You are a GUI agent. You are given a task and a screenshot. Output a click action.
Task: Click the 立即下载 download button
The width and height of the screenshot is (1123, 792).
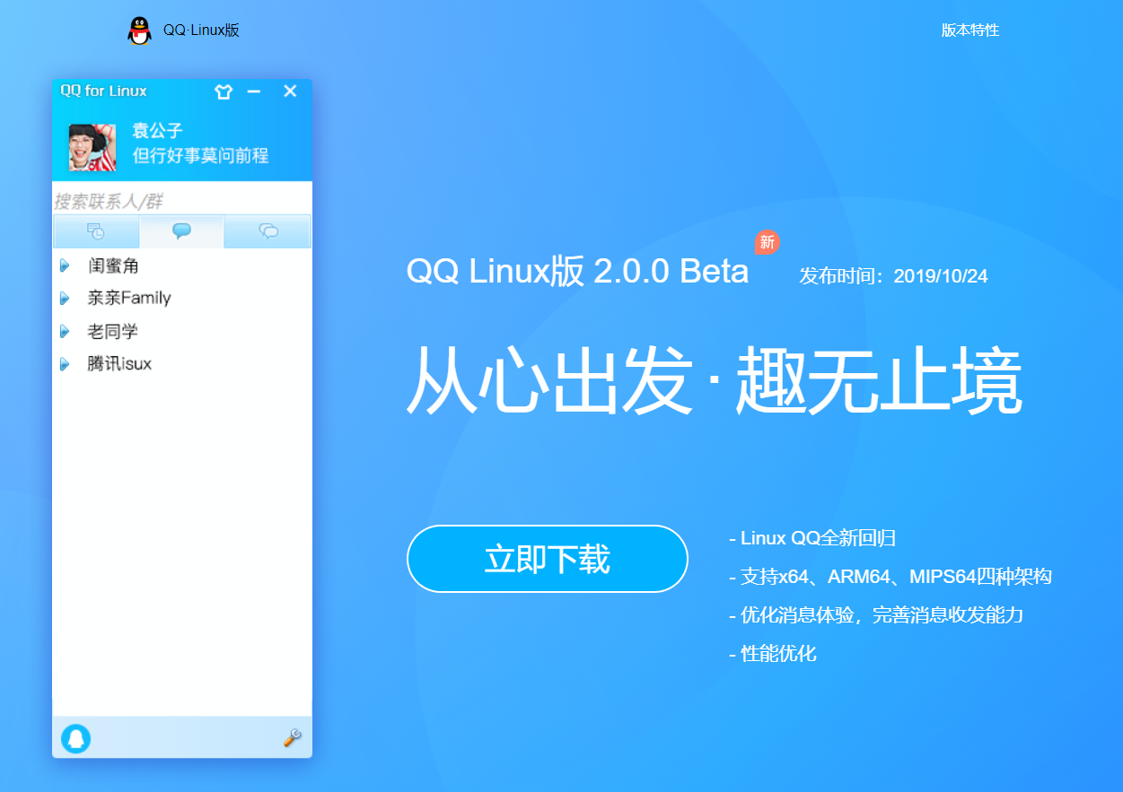[x=548, y=559]
